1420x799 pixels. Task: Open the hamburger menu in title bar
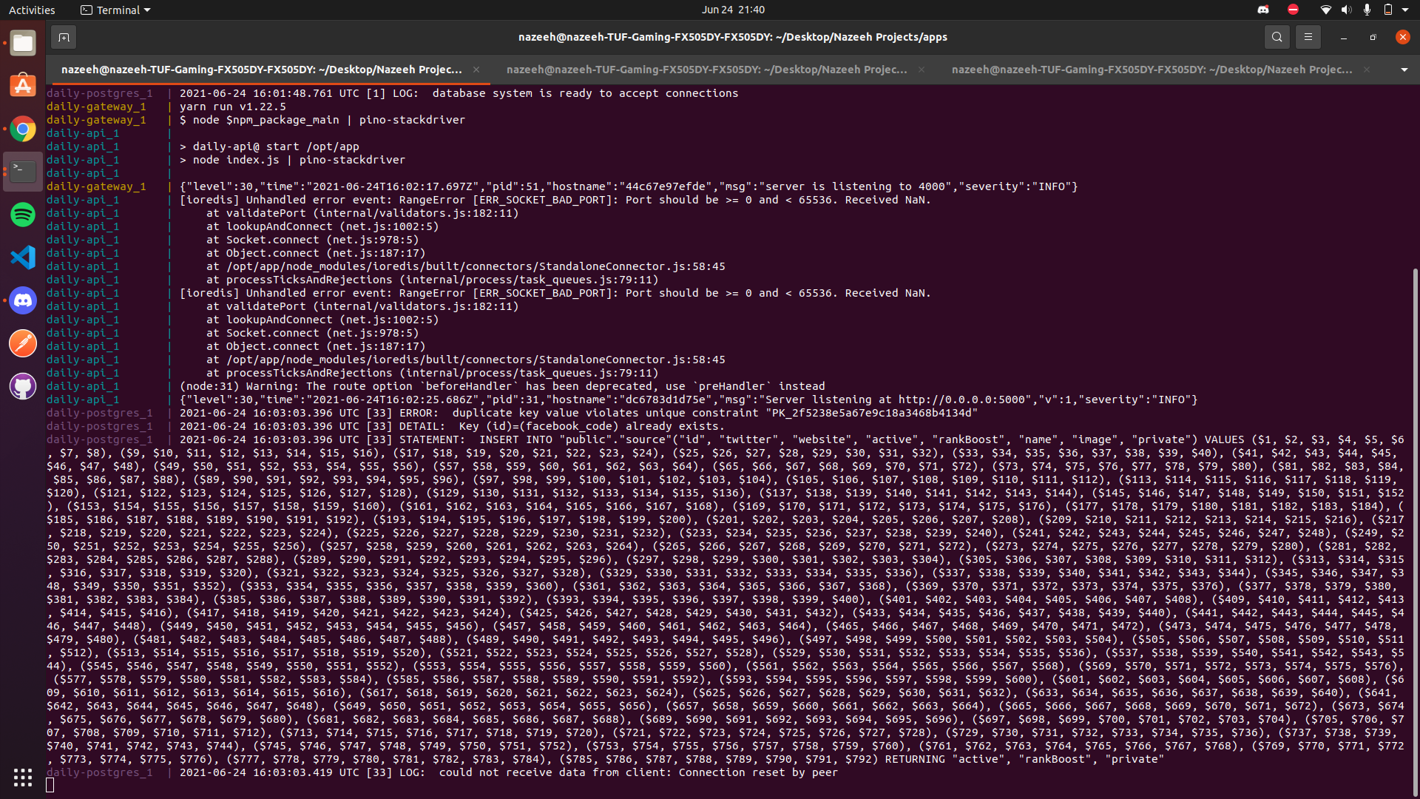1308,37
